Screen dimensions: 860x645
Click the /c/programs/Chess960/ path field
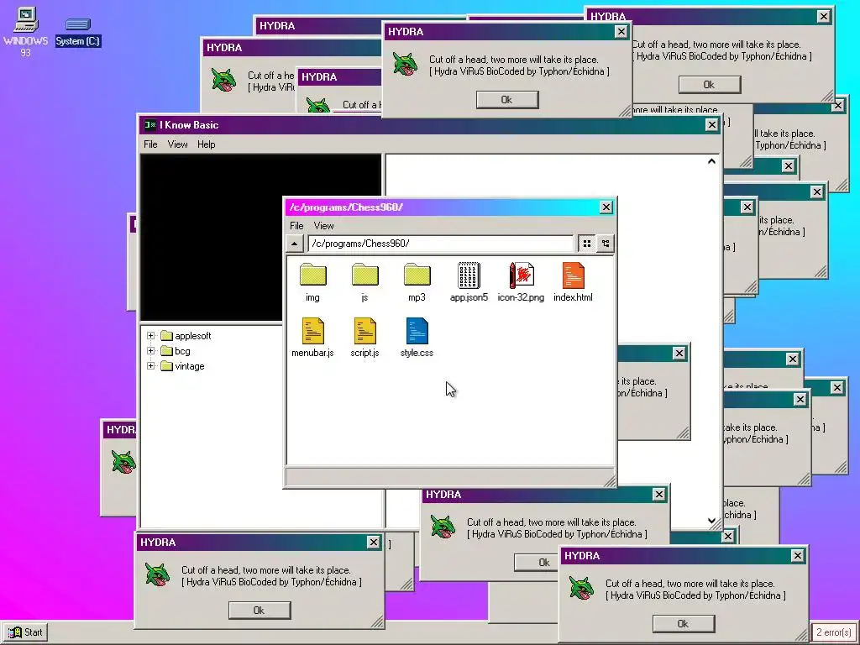(440, 244)
